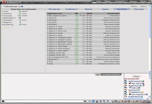
Task: Click the Интуиция value 125
Action: (x=20, y=16)
